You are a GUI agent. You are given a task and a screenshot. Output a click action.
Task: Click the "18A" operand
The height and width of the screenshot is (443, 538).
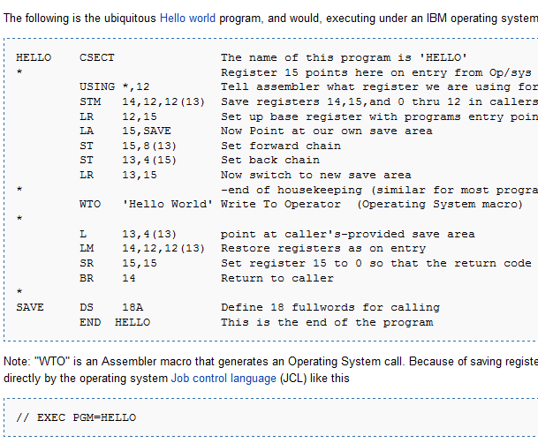(x=132, y=307)
